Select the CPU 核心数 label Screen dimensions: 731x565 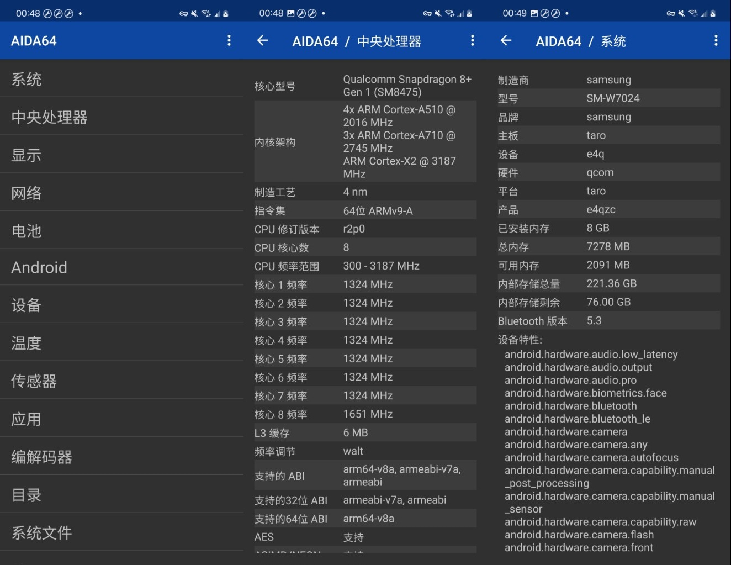click(x=281, y=248)
